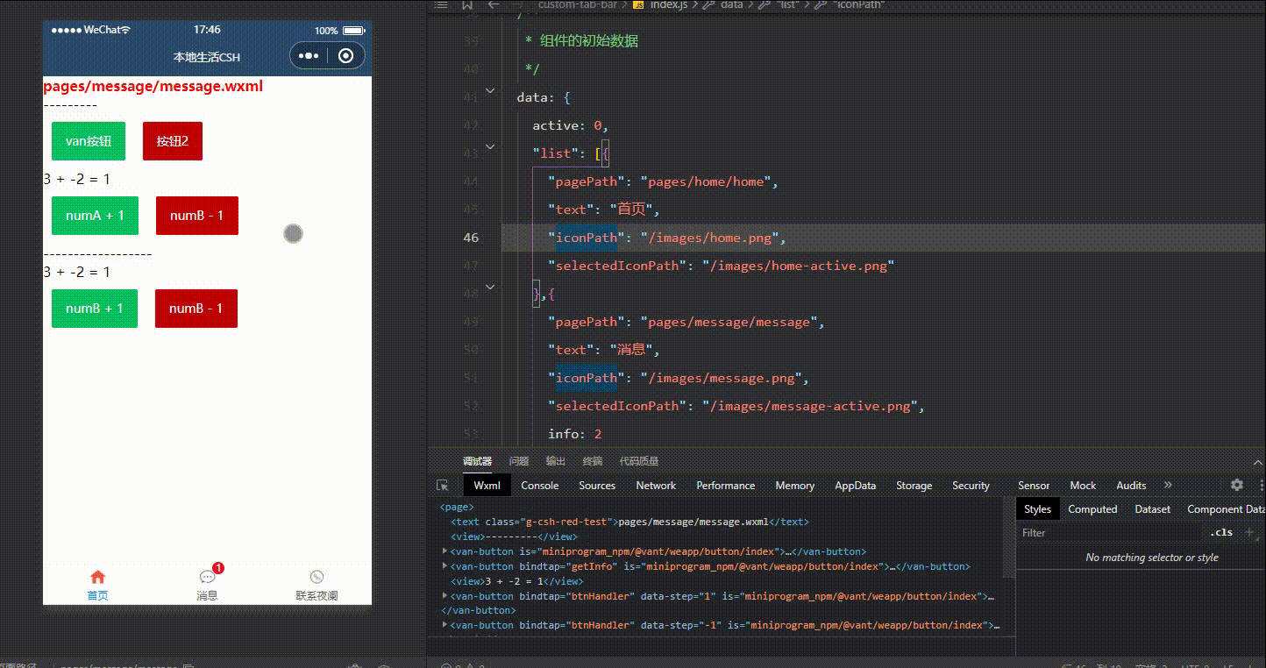Image resolution: width=1266 pixels, height=668 pixels.
Task: Expand the first van-button node in Wxml tree
Action: click(x=445, y=551)
